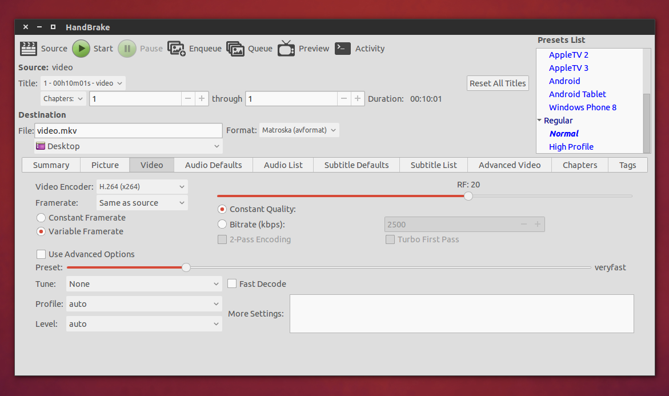Decrease end chapter with minus button
Image resolution: width=669 pixels, height=396 pixels.
pos(344,99)
